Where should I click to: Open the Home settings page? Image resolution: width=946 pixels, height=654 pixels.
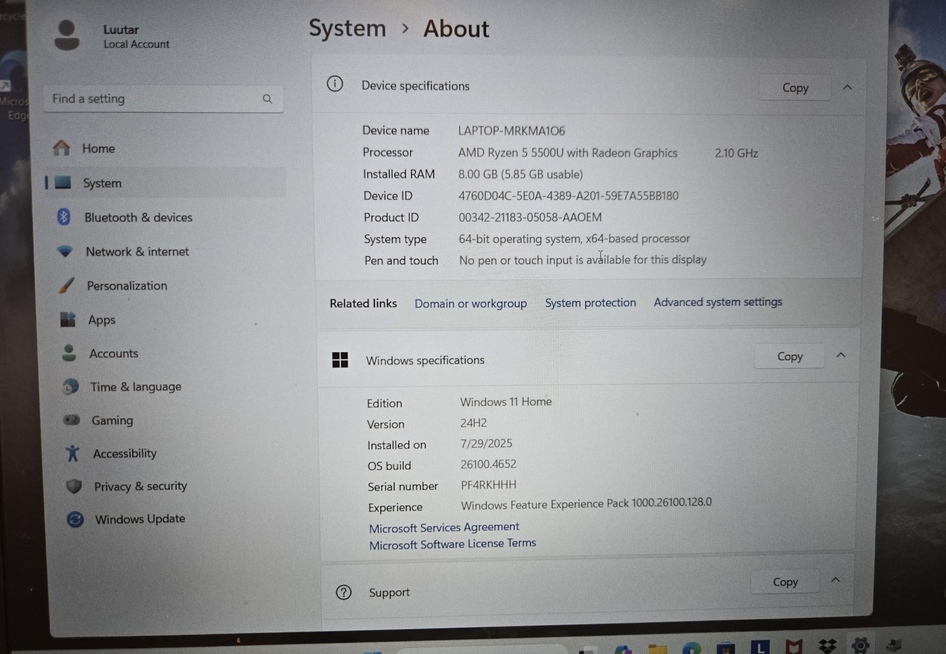click(x=98, y=149)
